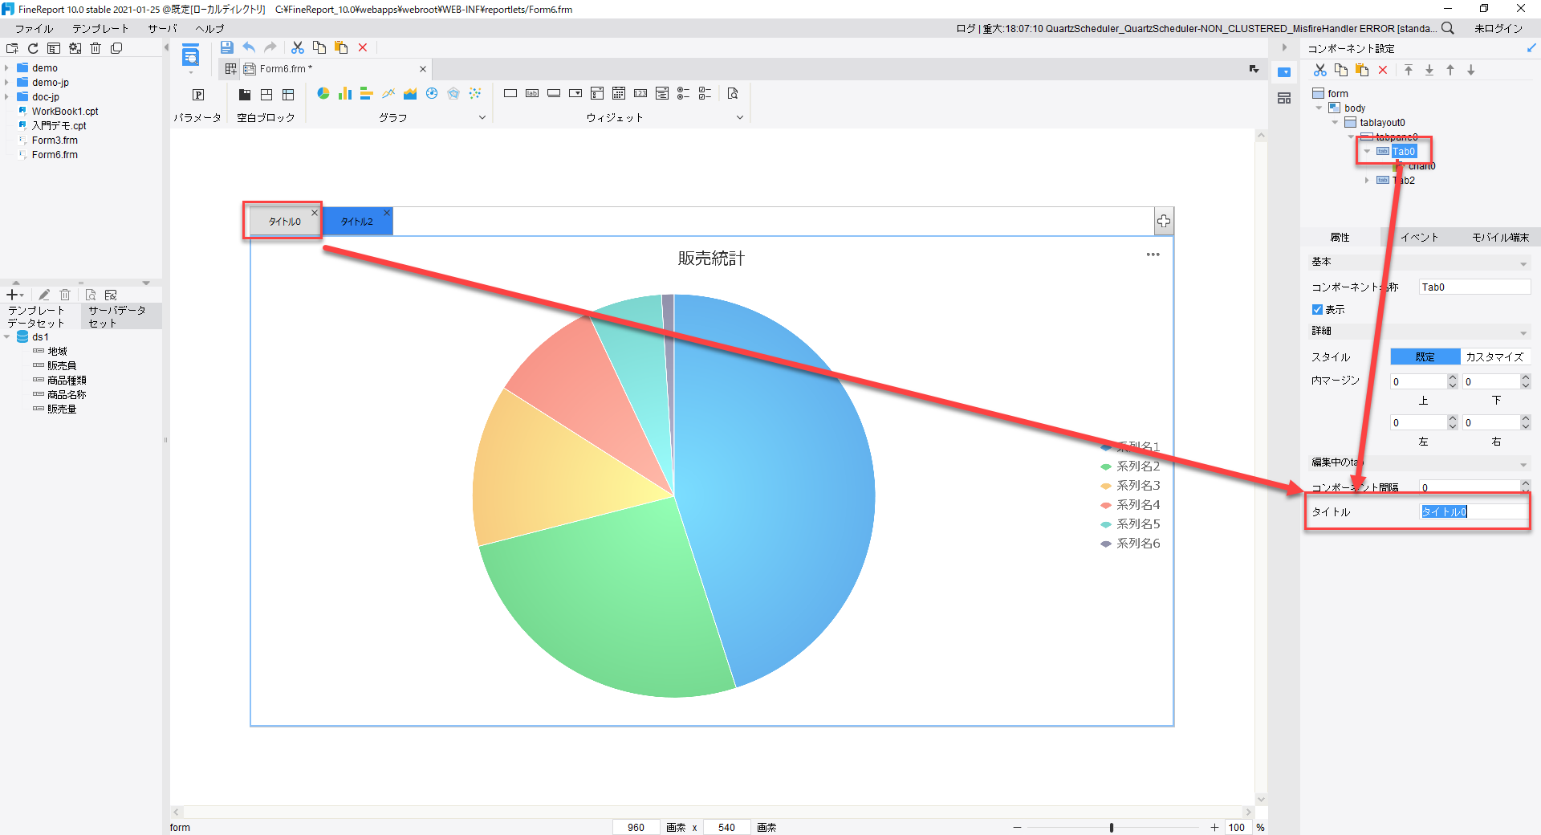Screen dimensions: 1541x835
Task: Collapse the Tab0 node in component tree
Action: 1368,151
